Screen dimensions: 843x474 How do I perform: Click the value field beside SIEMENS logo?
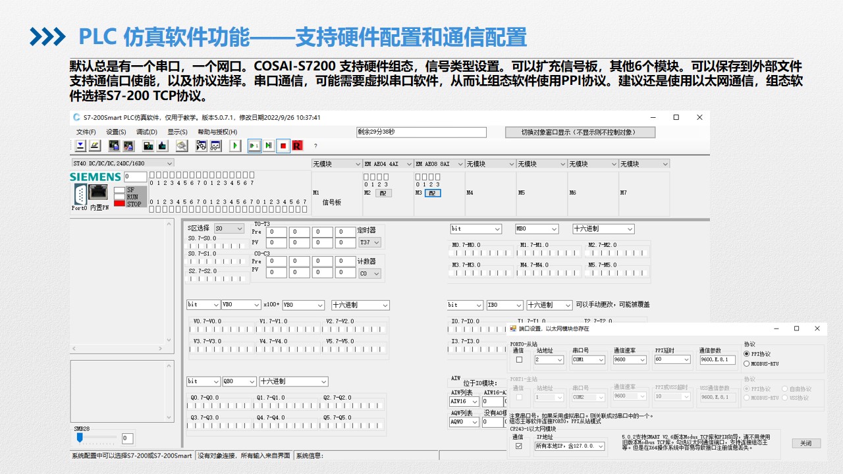pos(136,176)
